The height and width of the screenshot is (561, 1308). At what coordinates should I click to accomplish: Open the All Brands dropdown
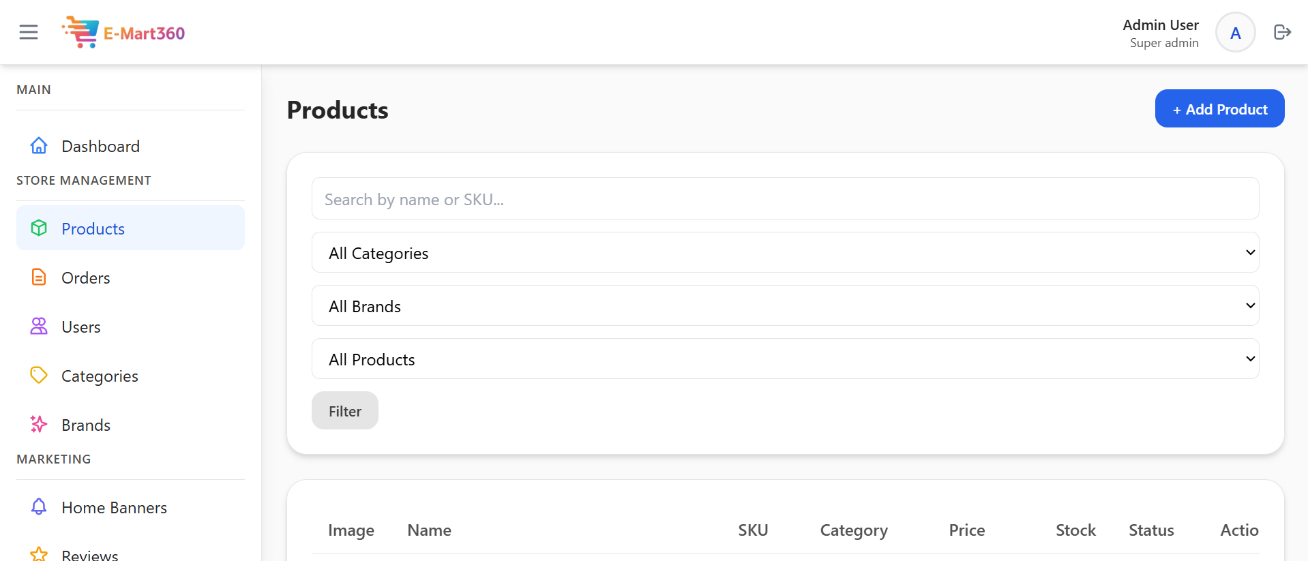coord(785,306)
